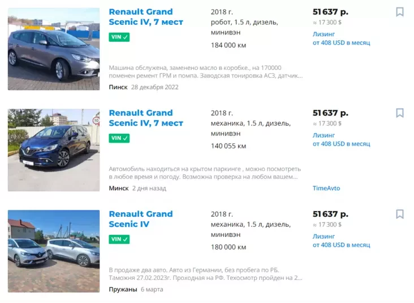Open the gray Renault photo from Pinsk
The image size is (414, 303).
pyautogui.click(x=54, y=49)
